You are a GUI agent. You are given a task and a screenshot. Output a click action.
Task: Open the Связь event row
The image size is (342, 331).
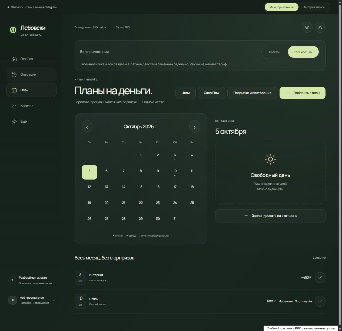pyautogui.click(x=200, y=301)
